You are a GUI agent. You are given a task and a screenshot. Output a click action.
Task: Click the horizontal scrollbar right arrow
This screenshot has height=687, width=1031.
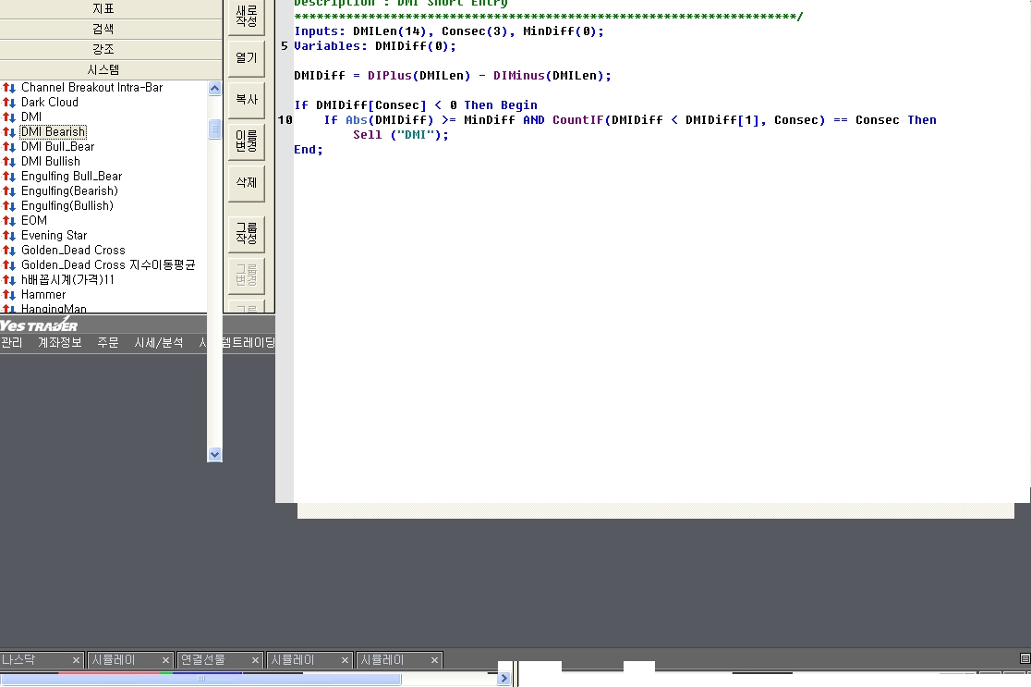[x=503, y=679]
